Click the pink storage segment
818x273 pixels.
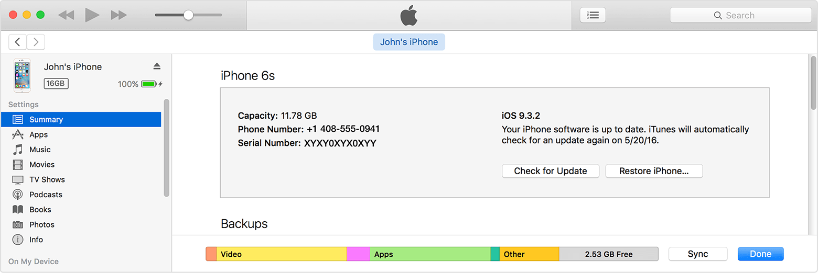pyautogui.click(x=359, y=254)
